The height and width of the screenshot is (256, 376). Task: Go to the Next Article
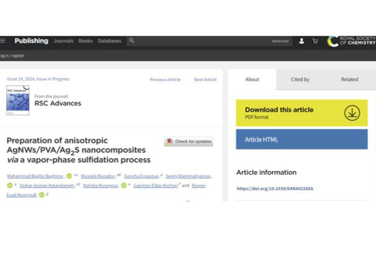coord(205,80)
